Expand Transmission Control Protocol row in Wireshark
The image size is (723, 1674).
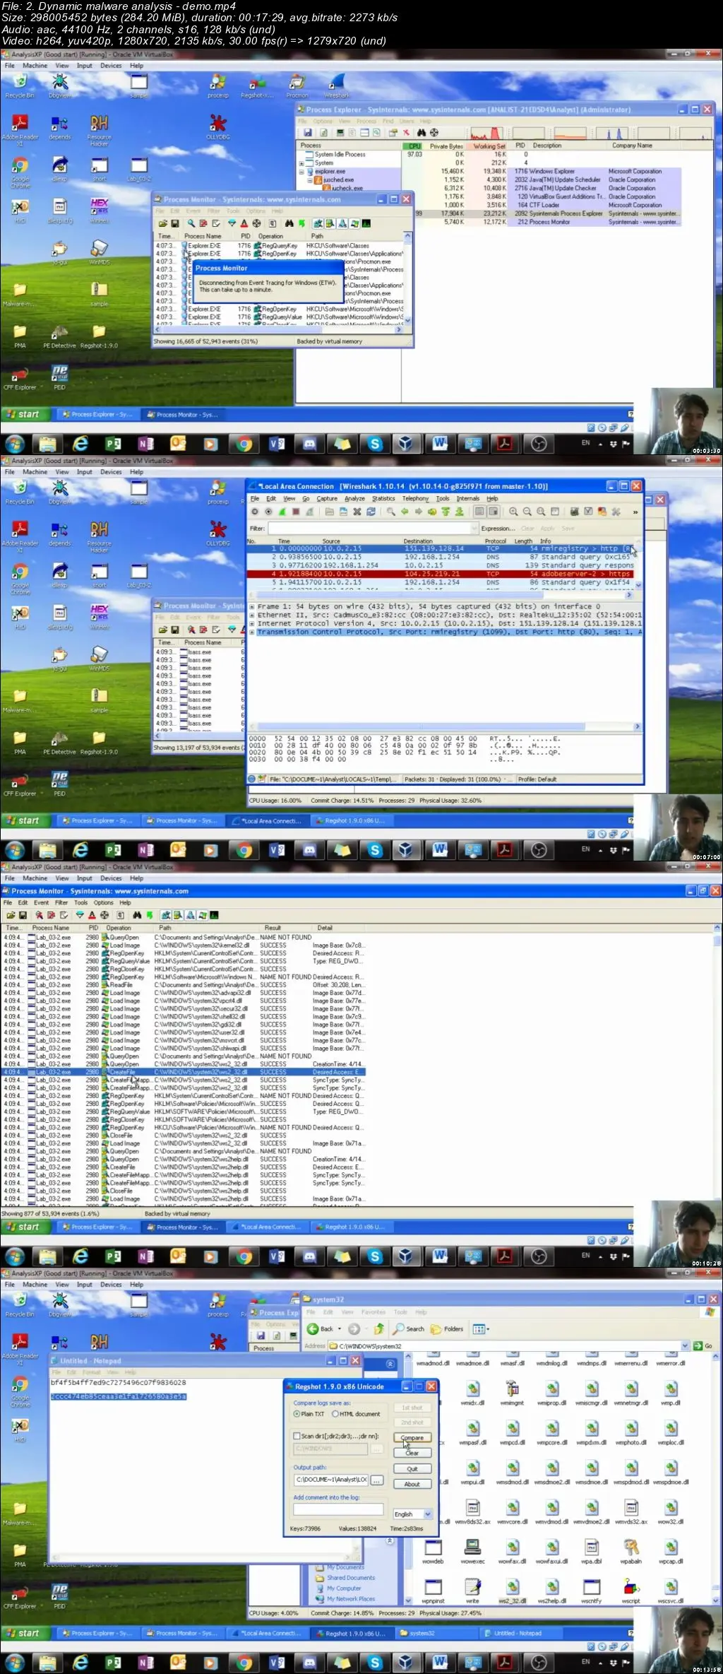(x=252, y=632)
